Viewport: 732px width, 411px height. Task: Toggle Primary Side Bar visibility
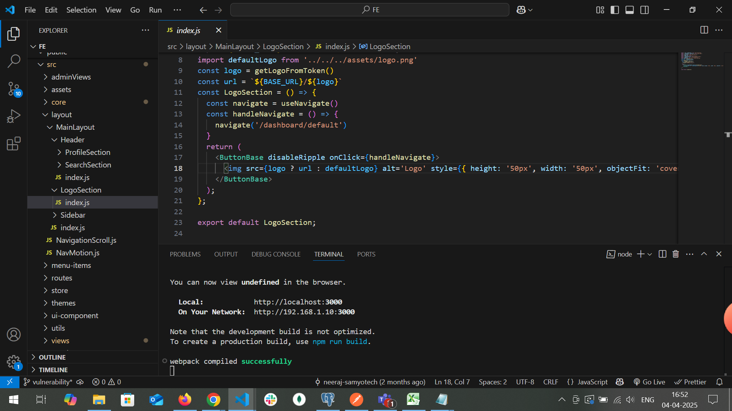[615, 10]
